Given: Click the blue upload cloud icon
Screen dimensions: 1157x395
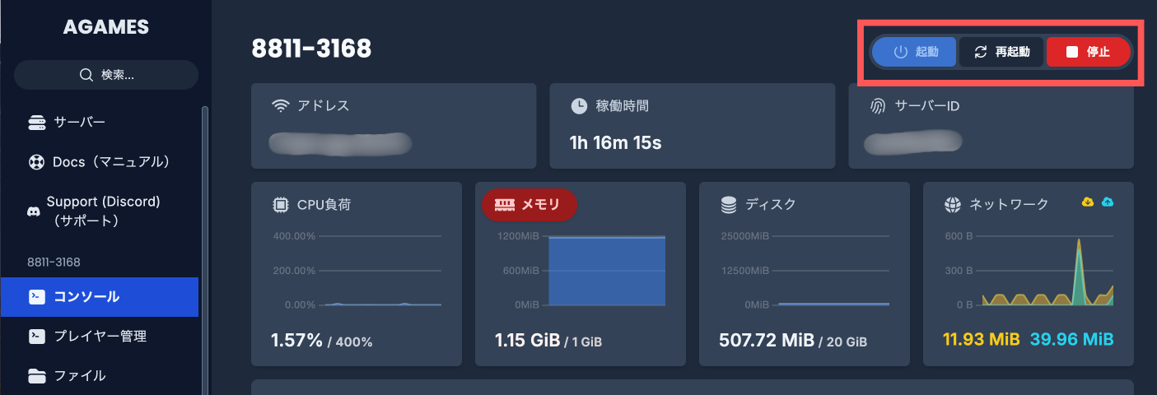Looking at the screenshot, I should 1107,202.
